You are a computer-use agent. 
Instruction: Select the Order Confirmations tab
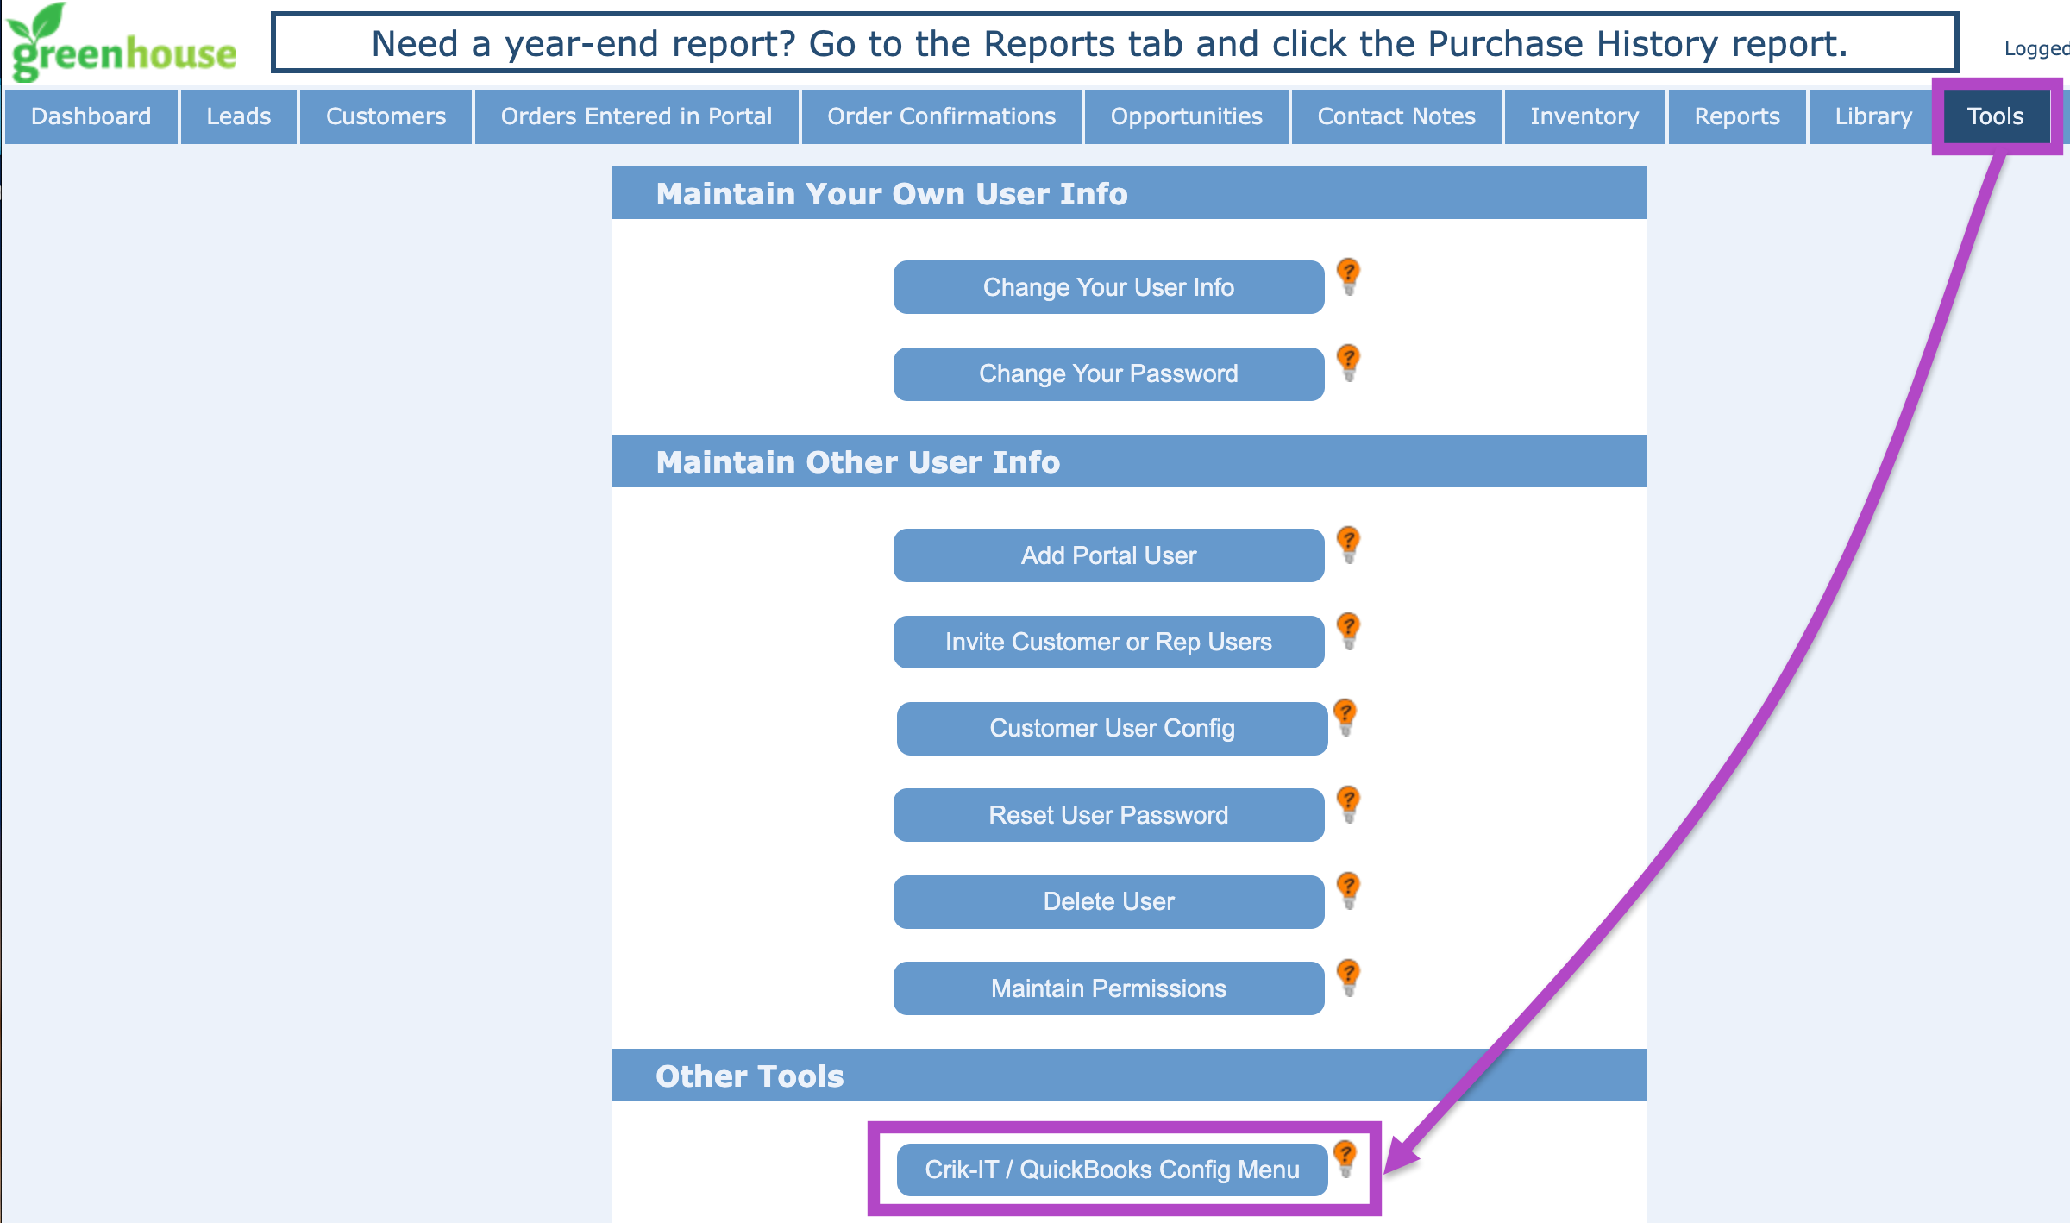[941, 116]
